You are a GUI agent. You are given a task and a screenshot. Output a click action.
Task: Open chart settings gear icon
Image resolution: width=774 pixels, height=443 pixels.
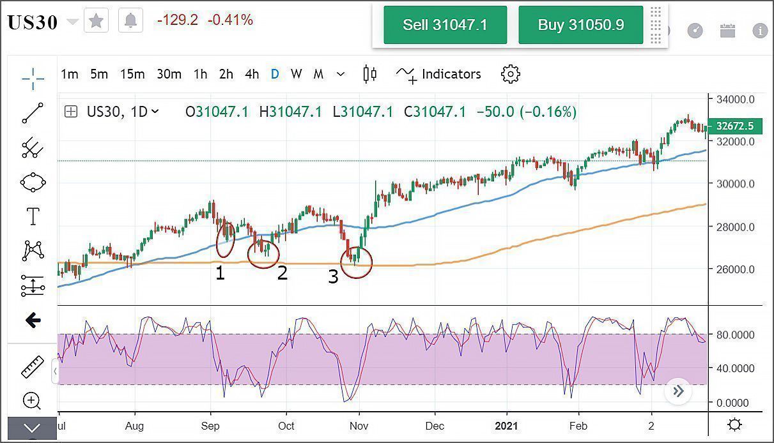tap(510, 74)
